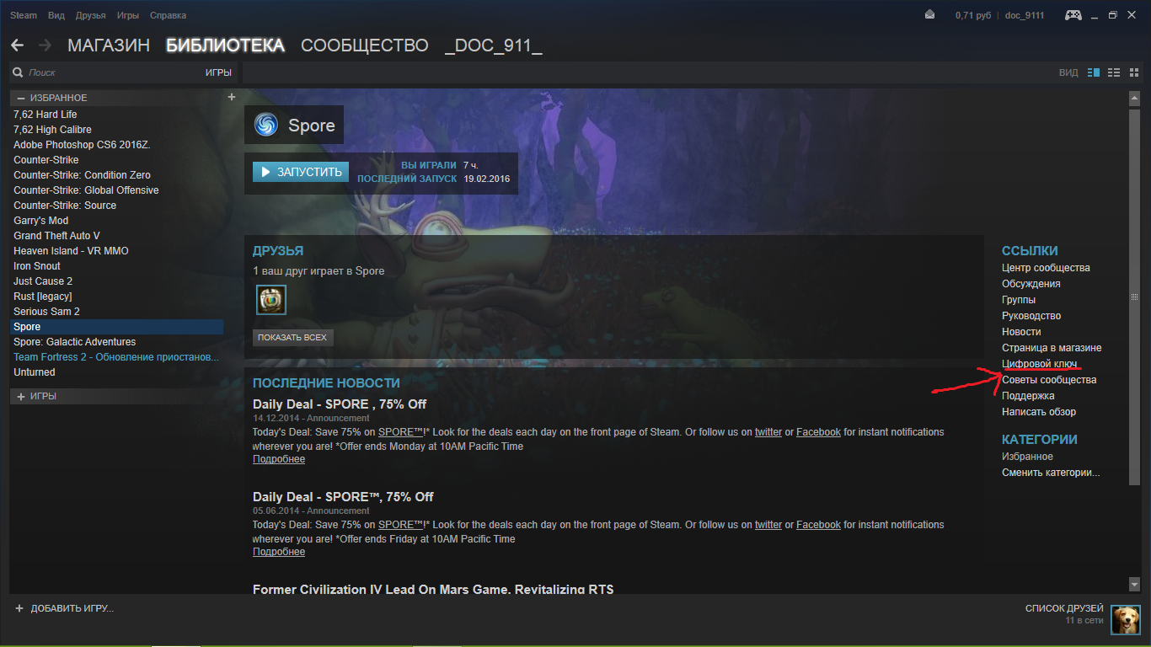Collapse the ИЗБРАННОЕ category
This screenshot has height=647, width=1151.
click(x=20, y=98)
